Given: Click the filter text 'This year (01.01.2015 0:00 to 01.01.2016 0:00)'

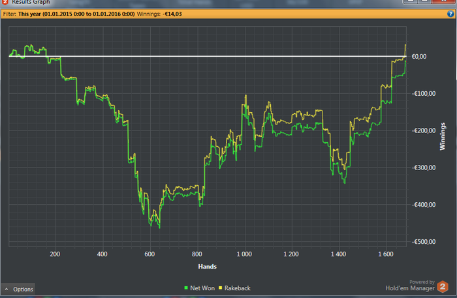Looking at the screenshot, I should tap(76, 14).
